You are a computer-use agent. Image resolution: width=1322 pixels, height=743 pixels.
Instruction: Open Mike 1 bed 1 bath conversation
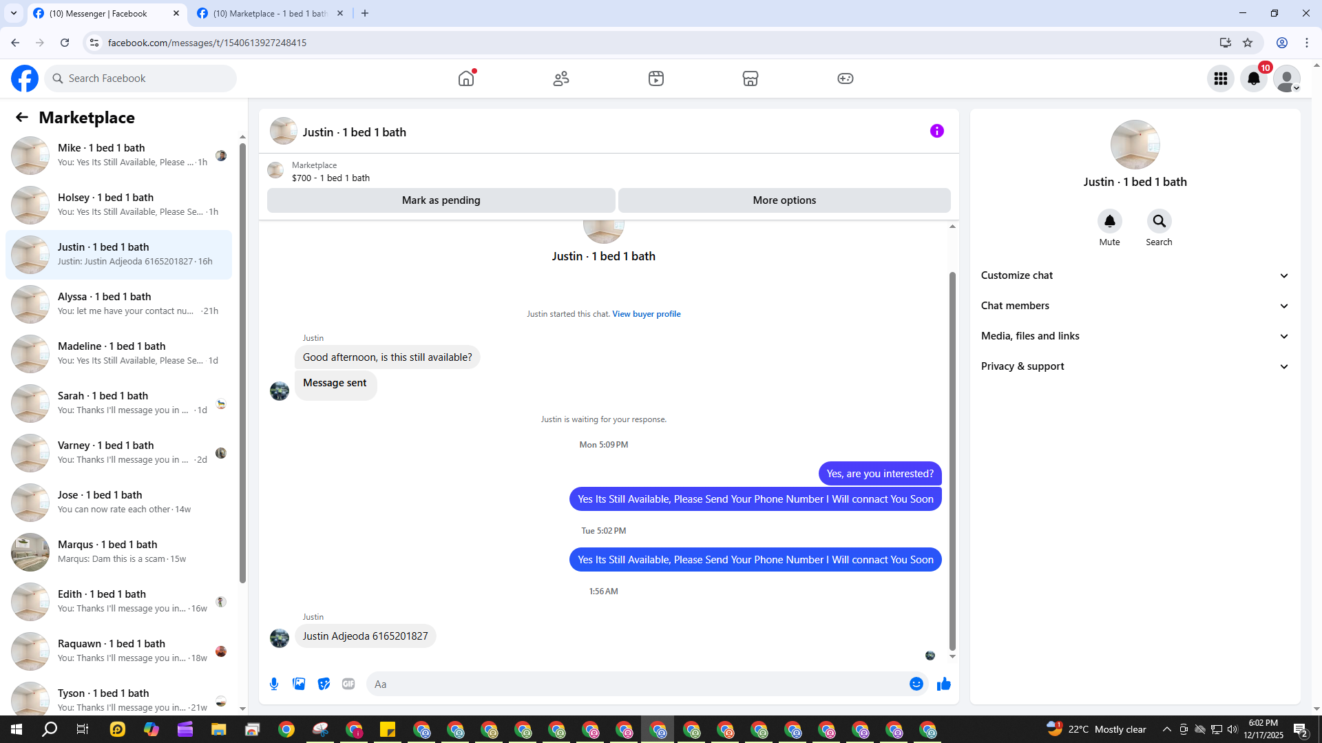tap(119, 155)
